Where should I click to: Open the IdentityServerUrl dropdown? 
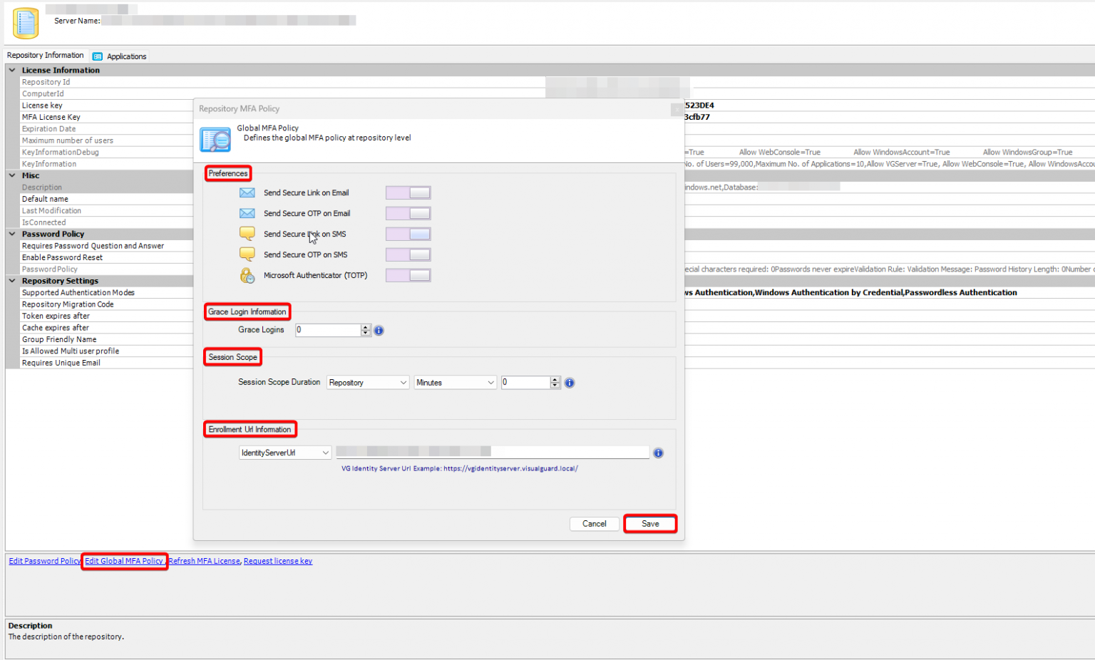(285, 453)
